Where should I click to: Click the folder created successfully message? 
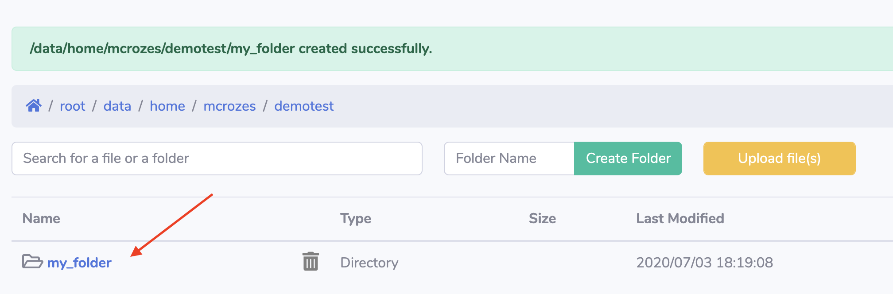click(231, 49)
